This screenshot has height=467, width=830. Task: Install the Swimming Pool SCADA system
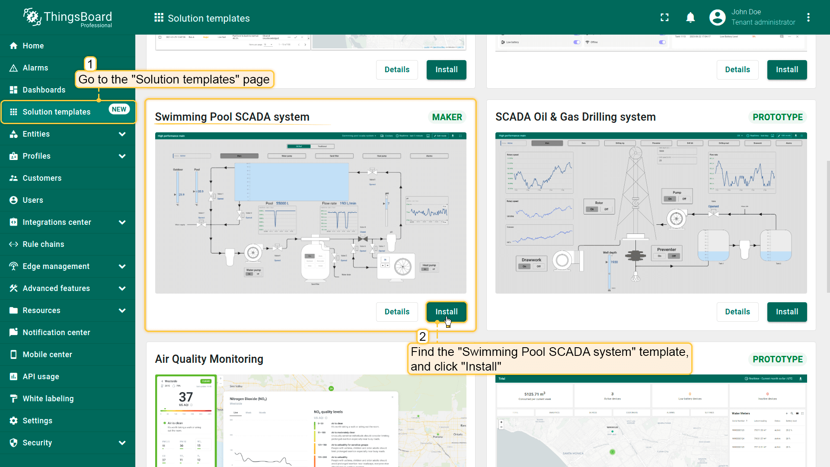pos(446,312)
